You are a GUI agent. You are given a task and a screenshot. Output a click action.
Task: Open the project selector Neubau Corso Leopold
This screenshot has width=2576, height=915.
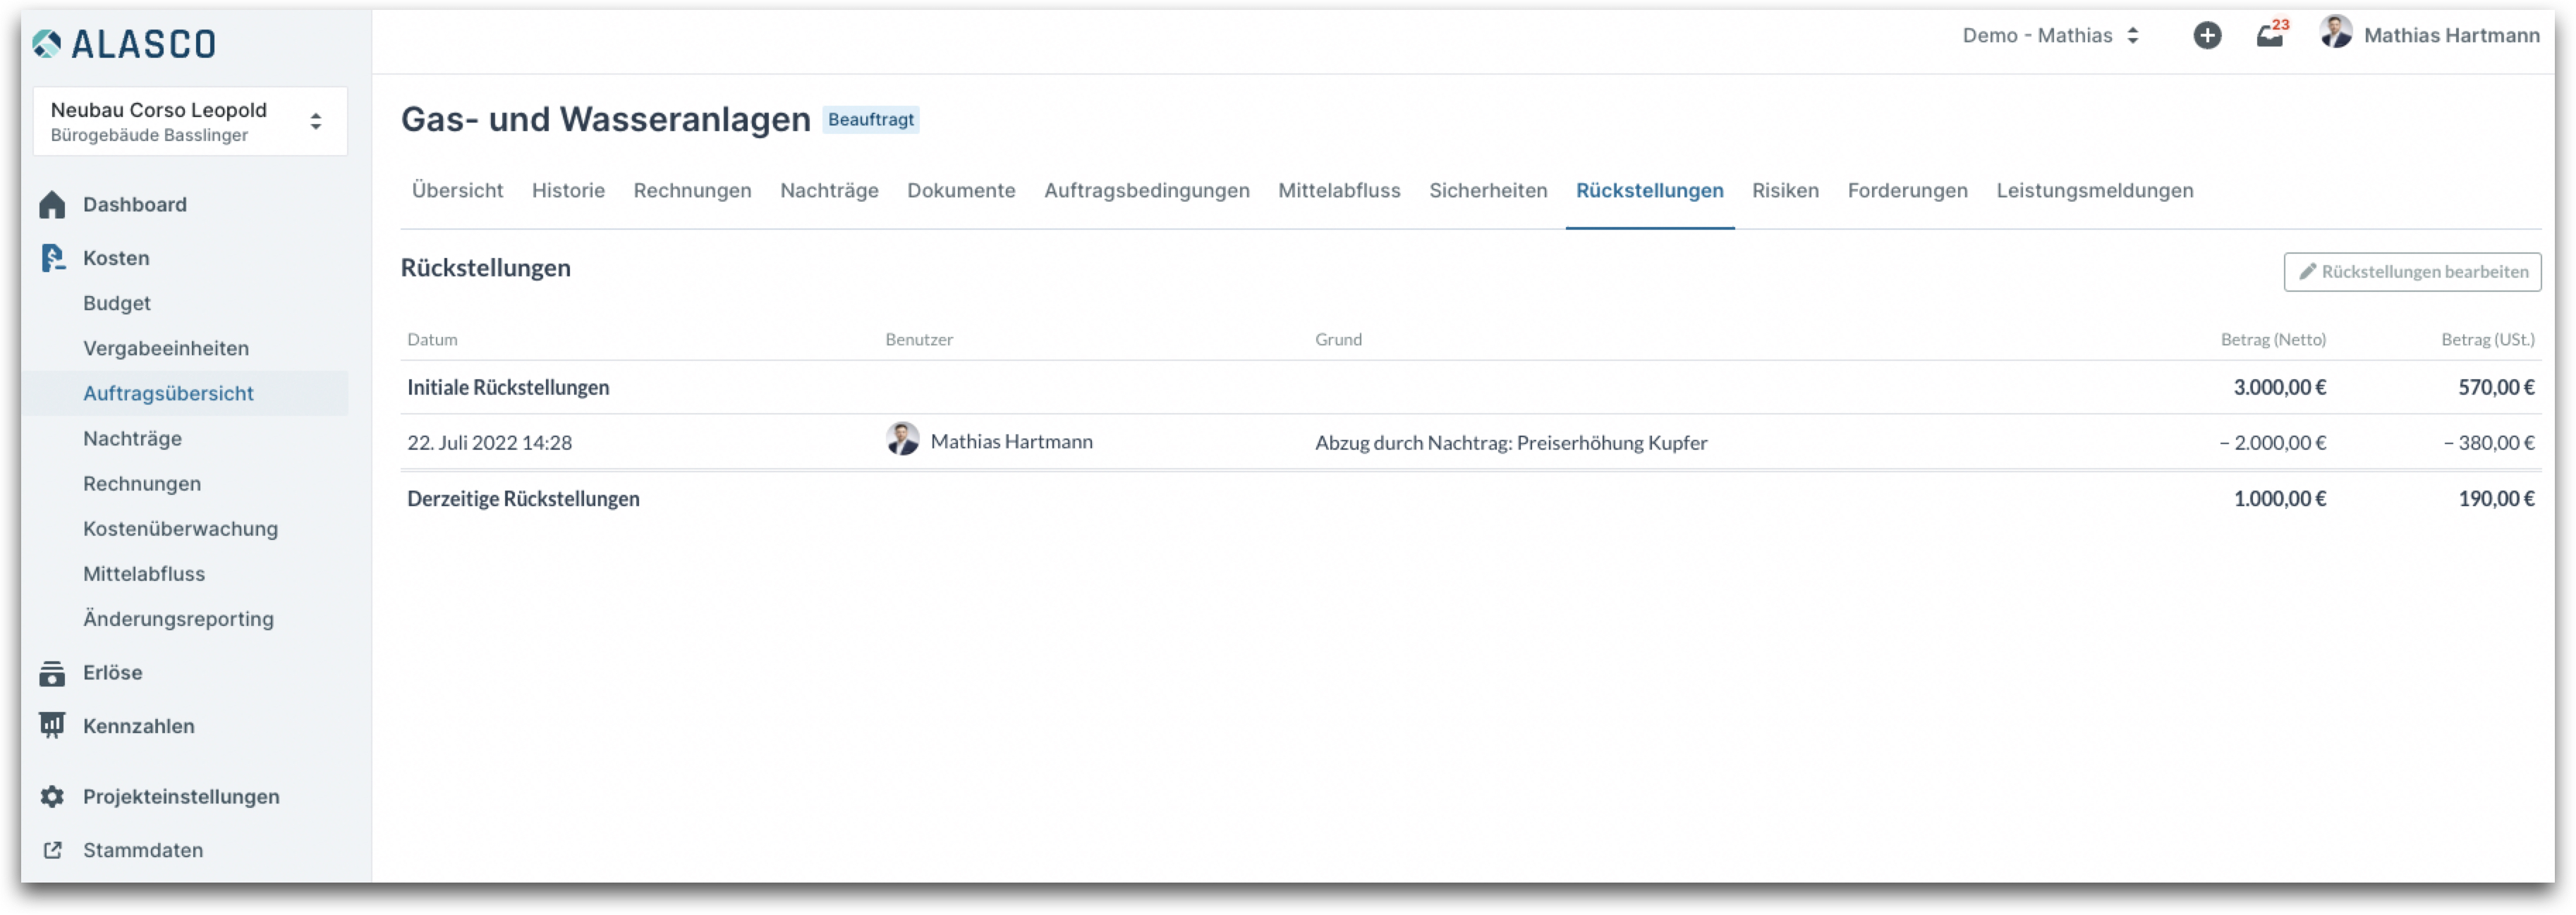click(x=190, y=121)
